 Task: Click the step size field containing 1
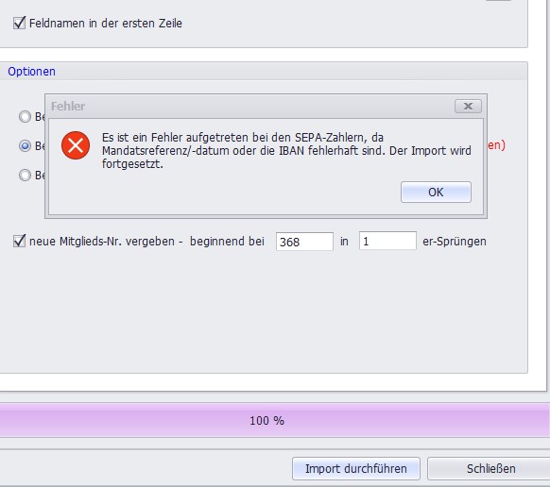click(x=387, y=241)
